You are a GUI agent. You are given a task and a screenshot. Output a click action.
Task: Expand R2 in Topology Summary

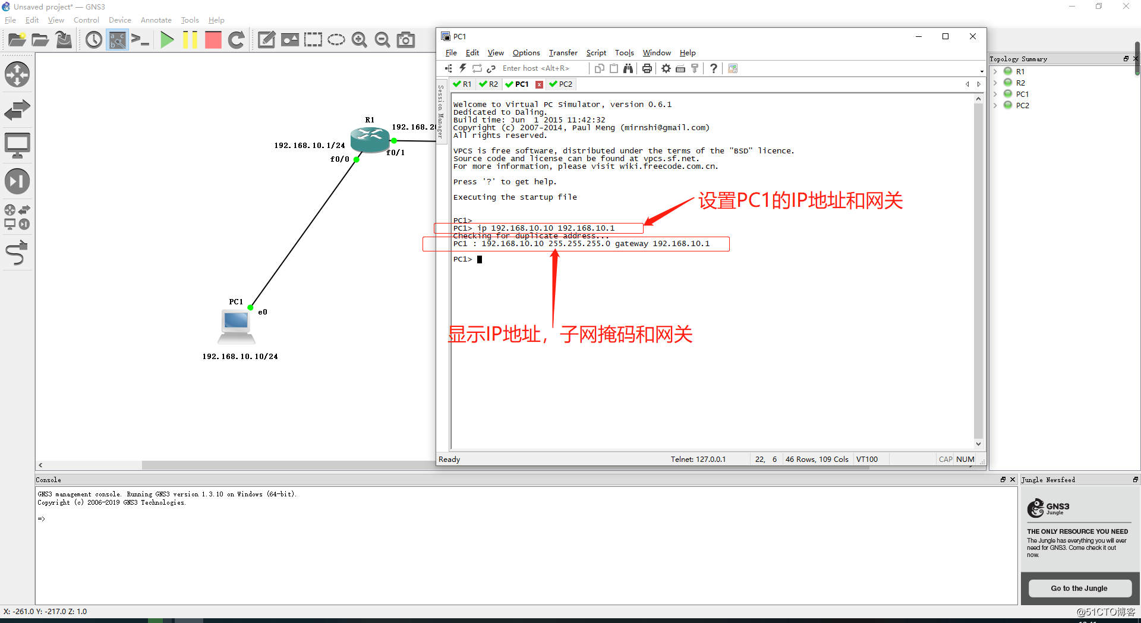pos(995,83)
